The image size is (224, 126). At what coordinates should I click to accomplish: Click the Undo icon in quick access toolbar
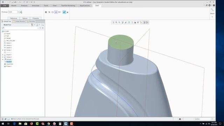15,2
